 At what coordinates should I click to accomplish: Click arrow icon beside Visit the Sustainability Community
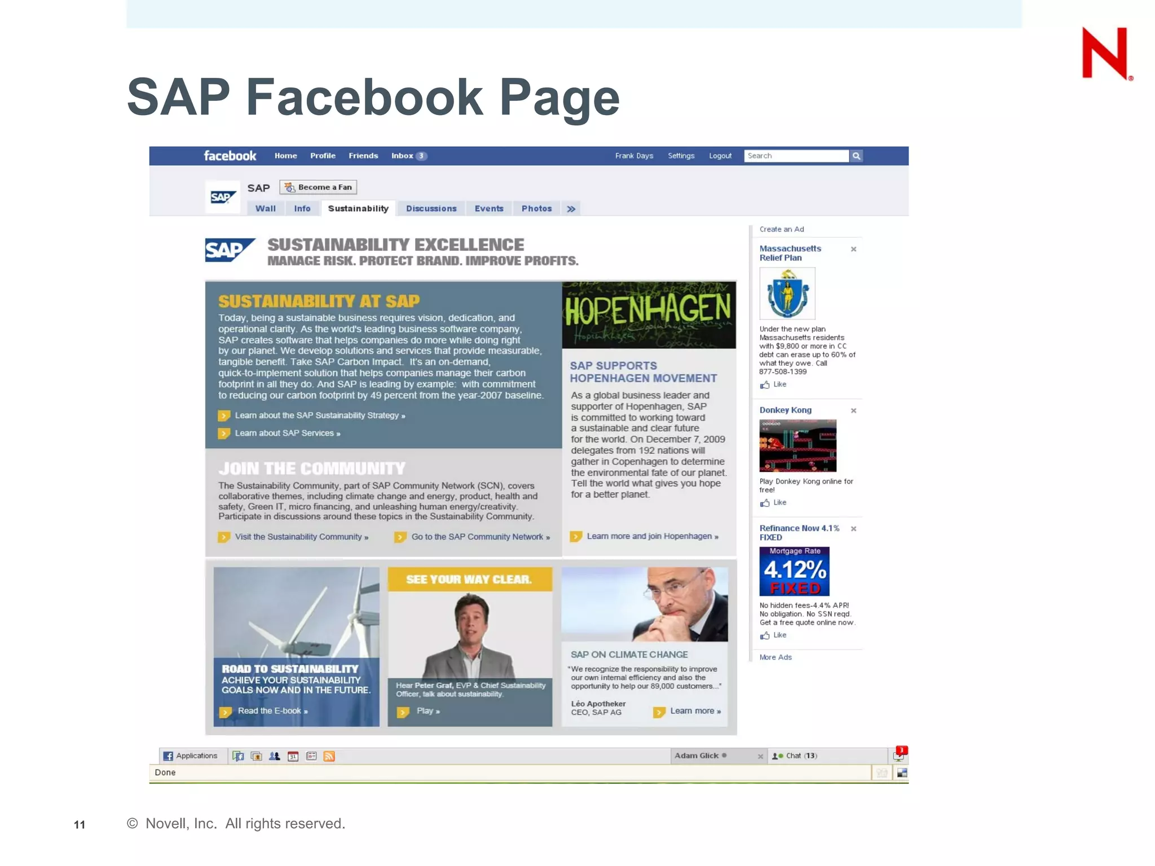(224, 537)
